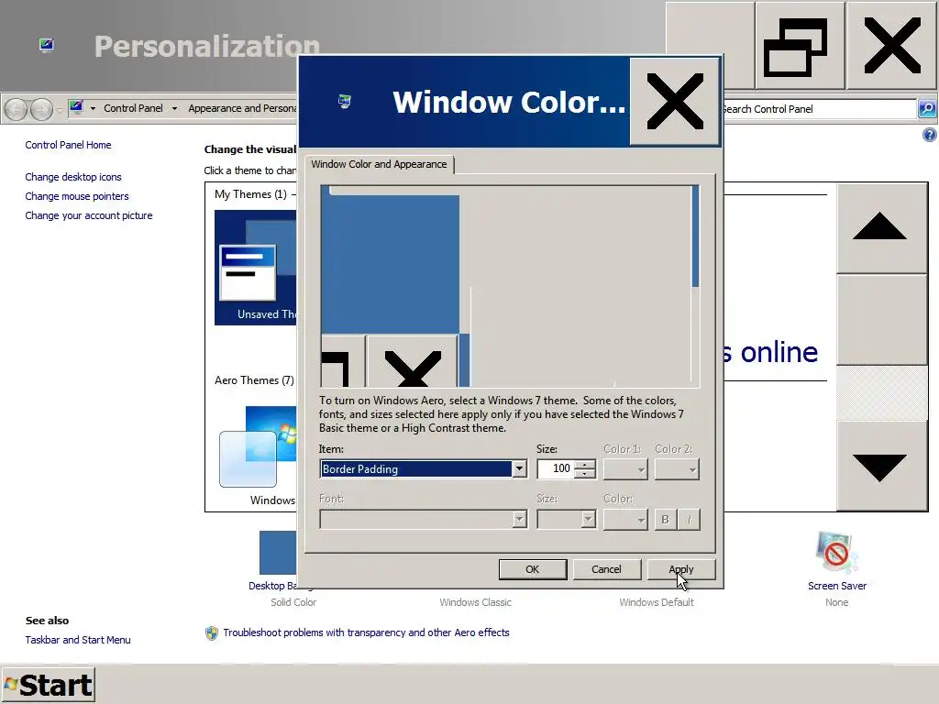
Task: Click the shield icon beside Troubleshoot link
Action: pos(212,632)
